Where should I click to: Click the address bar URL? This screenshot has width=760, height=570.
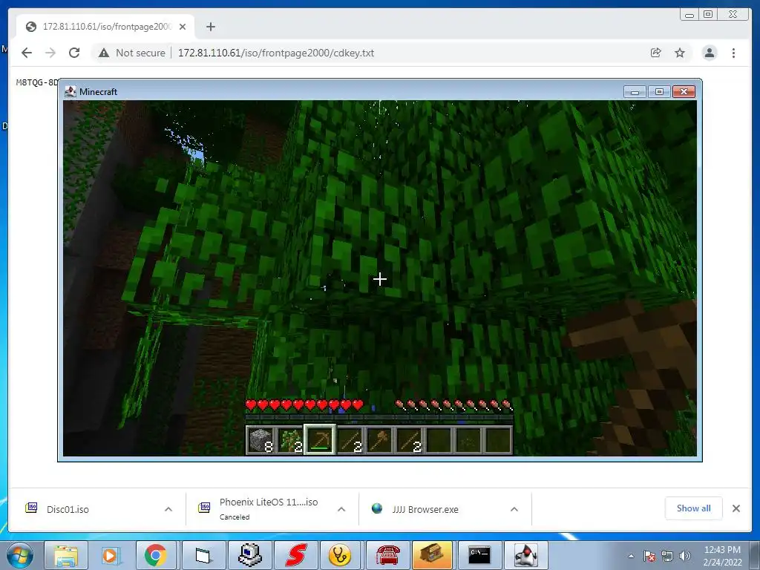click(276, 53)
